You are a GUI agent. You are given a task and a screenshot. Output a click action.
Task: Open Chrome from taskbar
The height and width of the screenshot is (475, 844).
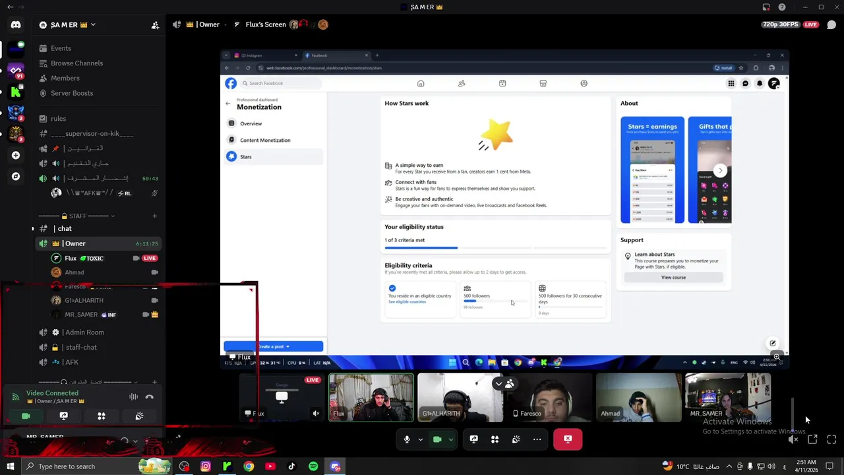click(x=249, y=466)
